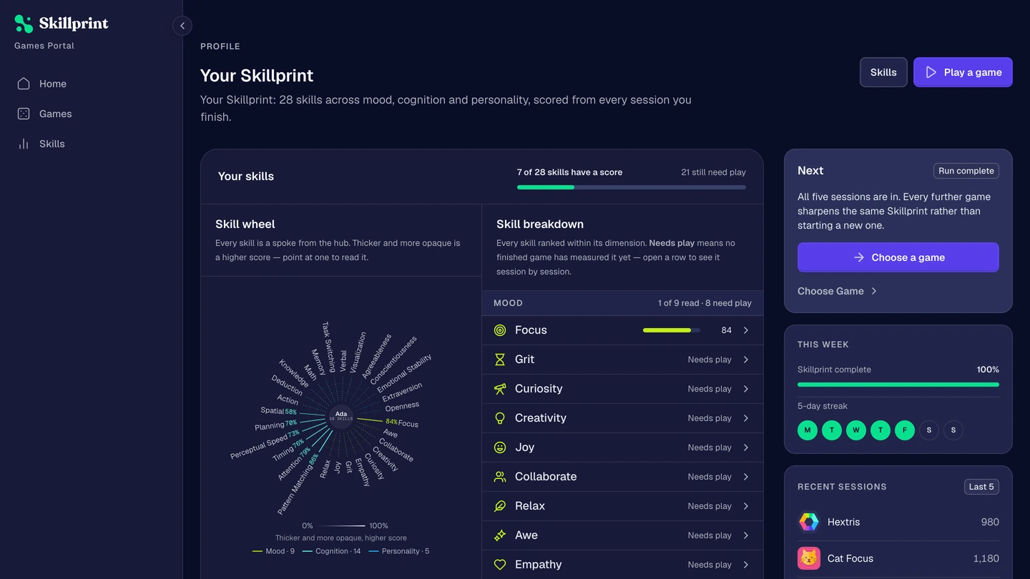Image resolution: width=1030 pixels, height=579 pixels.
Task: Click the Curiosity telescope icon
Action: click(x=500, y=389)
